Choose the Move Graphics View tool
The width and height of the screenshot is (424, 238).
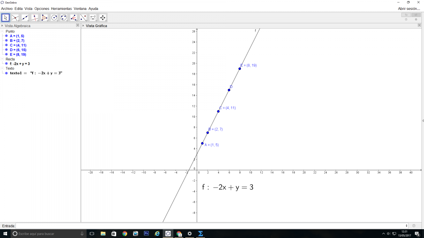102,18
